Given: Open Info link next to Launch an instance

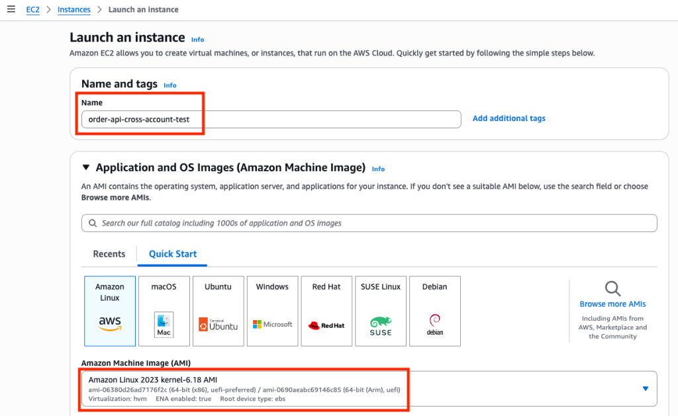Looking at the screenshot, I should point(197,39).
